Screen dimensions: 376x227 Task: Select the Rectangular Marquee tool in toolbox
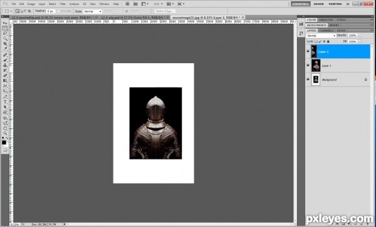pyautogui.click(x=5, y=28)
